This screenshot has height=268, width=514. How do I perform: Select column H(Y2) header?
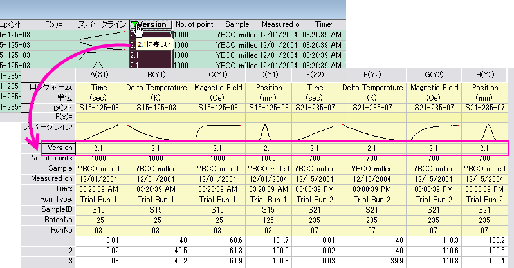[484, 75]
